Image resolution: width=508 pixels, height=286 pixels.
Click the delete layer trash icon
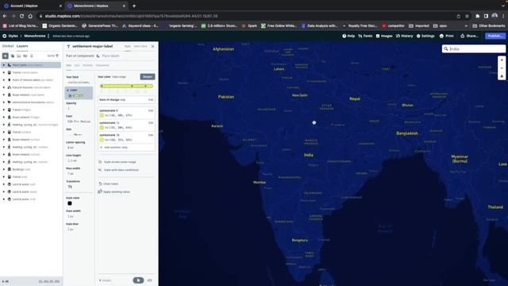coord(32,56)
